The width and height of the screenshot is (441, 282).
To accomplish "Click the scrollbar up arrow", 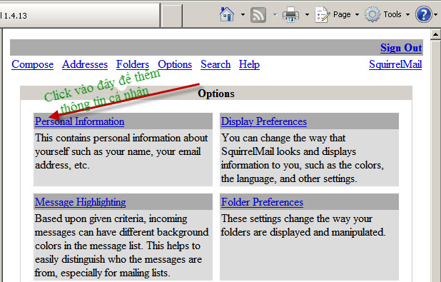I will click(x=435, y=34).
